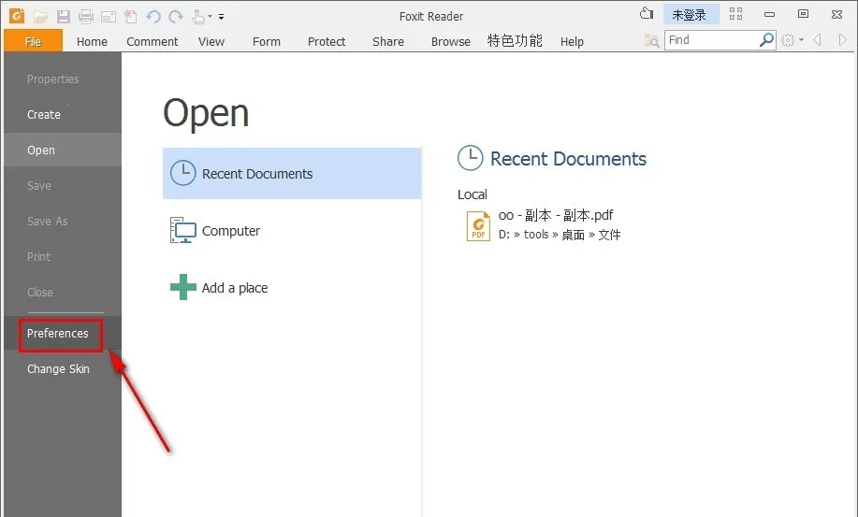Select Properties in the File sidebar
The width and height of the screenshot is (858, 517).
point(63,79)
